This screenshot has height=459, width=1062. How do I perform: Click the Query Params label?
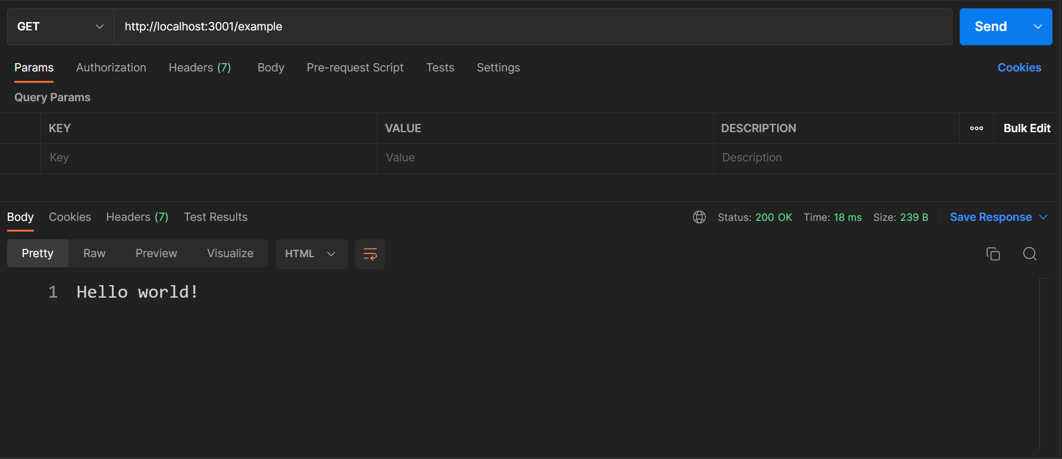click(x=52, y=98)
